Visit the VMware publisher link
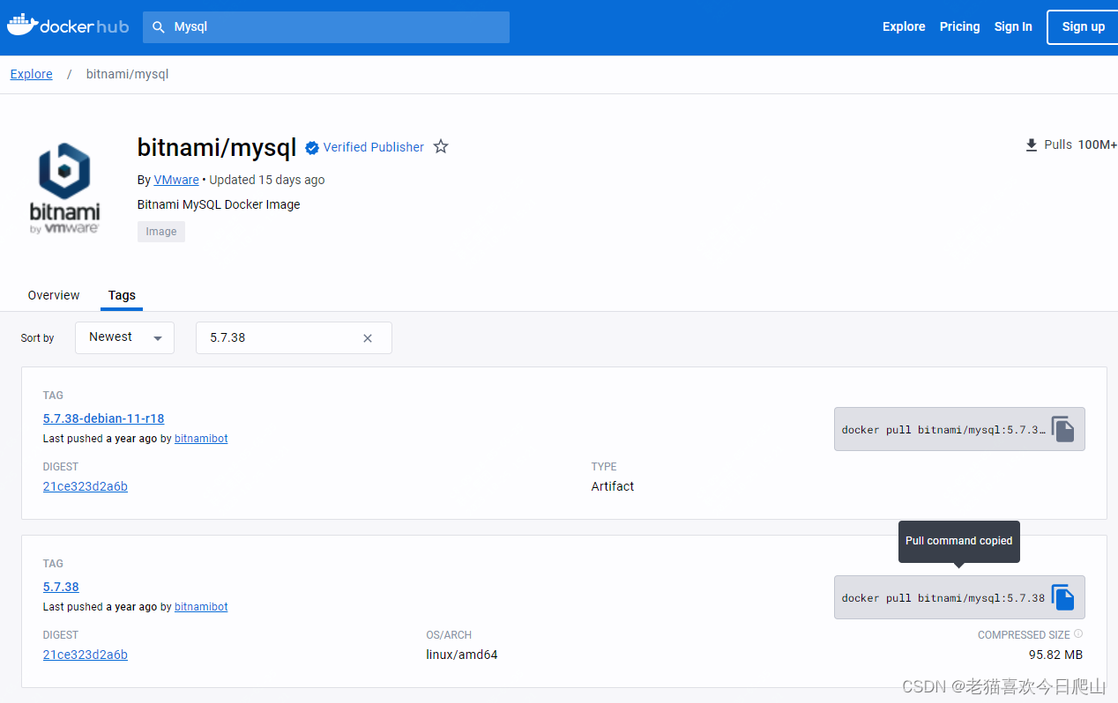This screenshot has height=703, width=1118. pyautogui.click(x=176, y=180)
